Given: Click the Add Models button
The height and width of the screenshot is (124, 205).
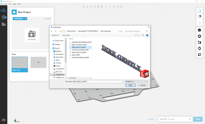Looking at the screenshot, I should click(x=18, y=19).
